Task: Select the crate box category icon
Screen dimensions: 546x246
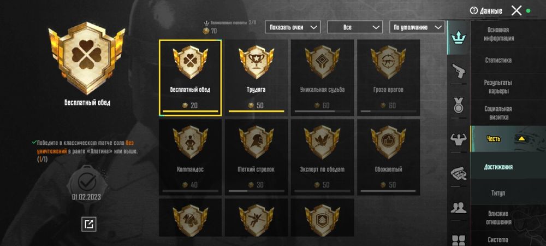Action: click(x=459, y=173)
